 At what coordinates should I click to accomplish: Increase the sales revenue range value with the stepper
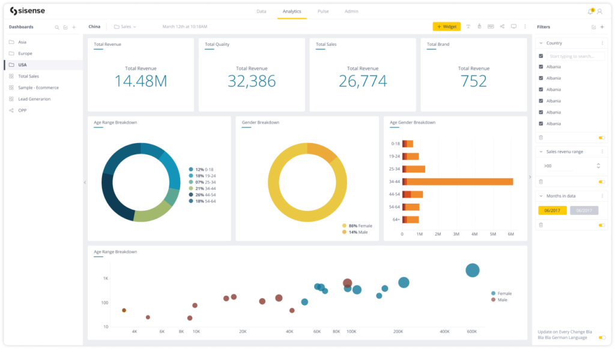click(x=598, y=165)
